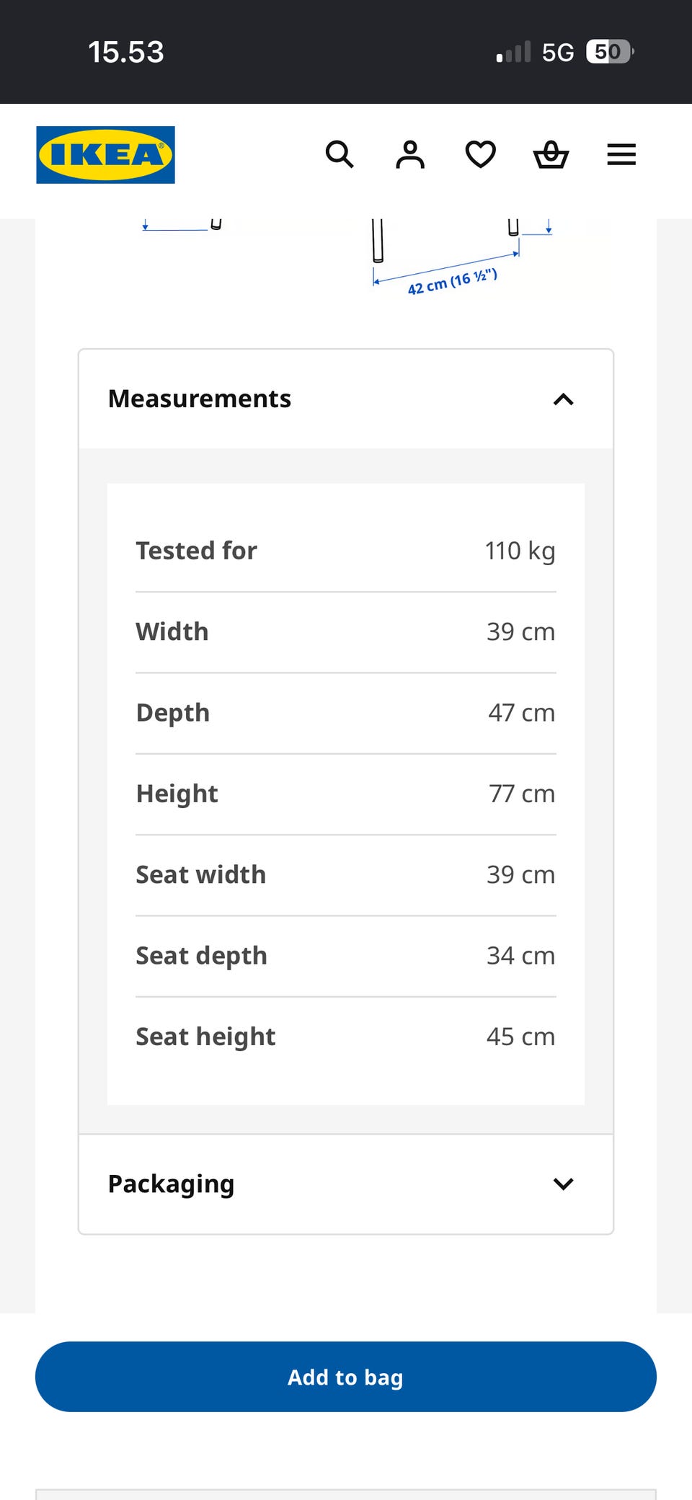
Task: Collapse the Measurements section chevron
Action: (564, 399)
